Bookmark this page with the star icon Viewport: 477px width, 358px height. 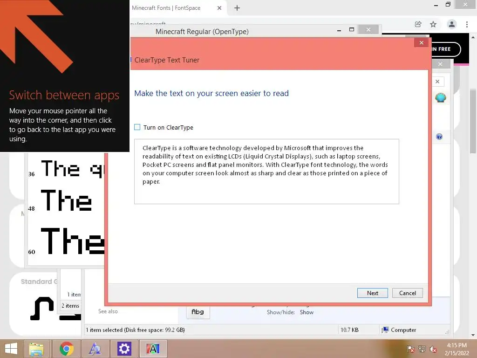433,24
